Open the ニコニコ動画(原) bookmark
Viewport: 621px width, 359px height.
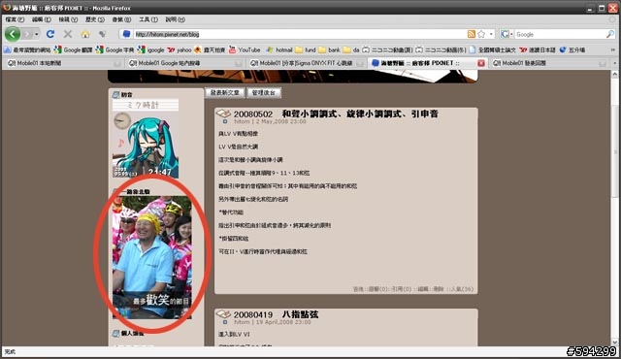(x=387, y=49)
